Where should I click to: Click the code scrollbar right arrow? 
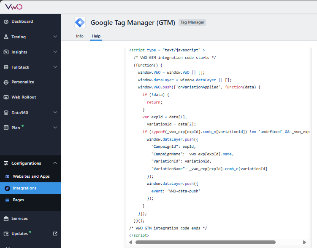304,242
